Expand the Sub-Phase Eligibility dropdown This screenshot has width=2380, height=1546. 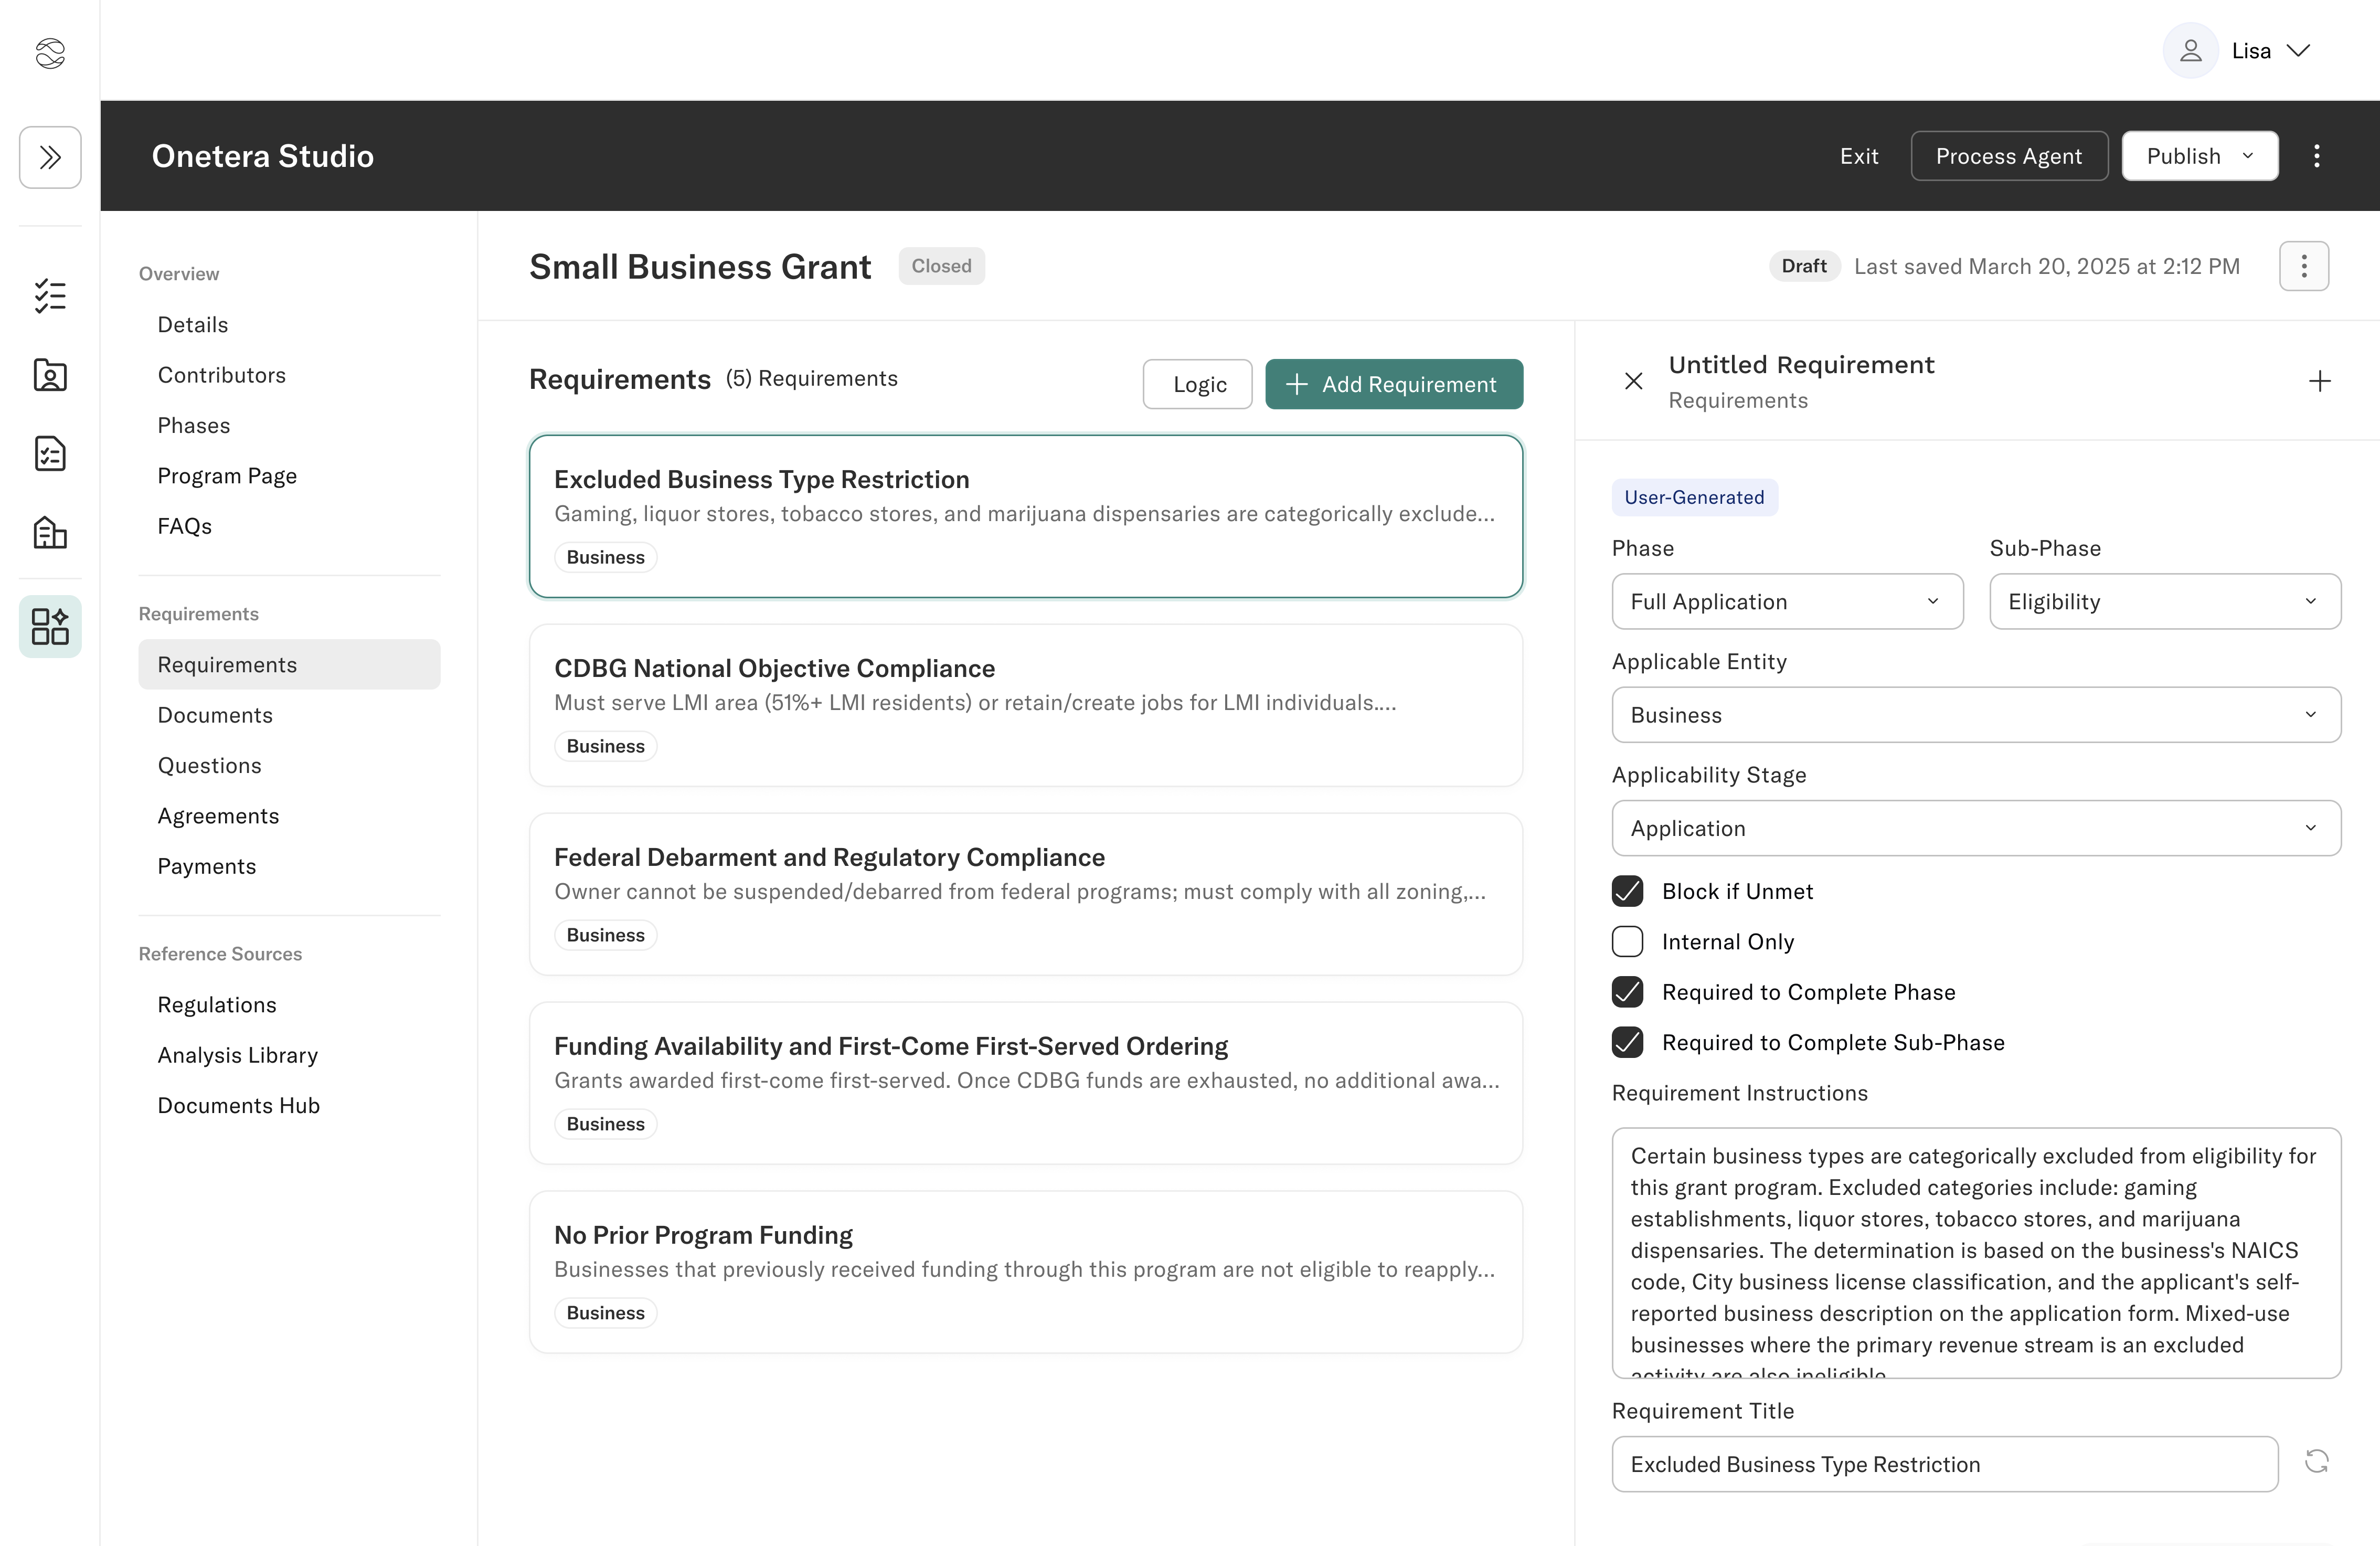2164,601
